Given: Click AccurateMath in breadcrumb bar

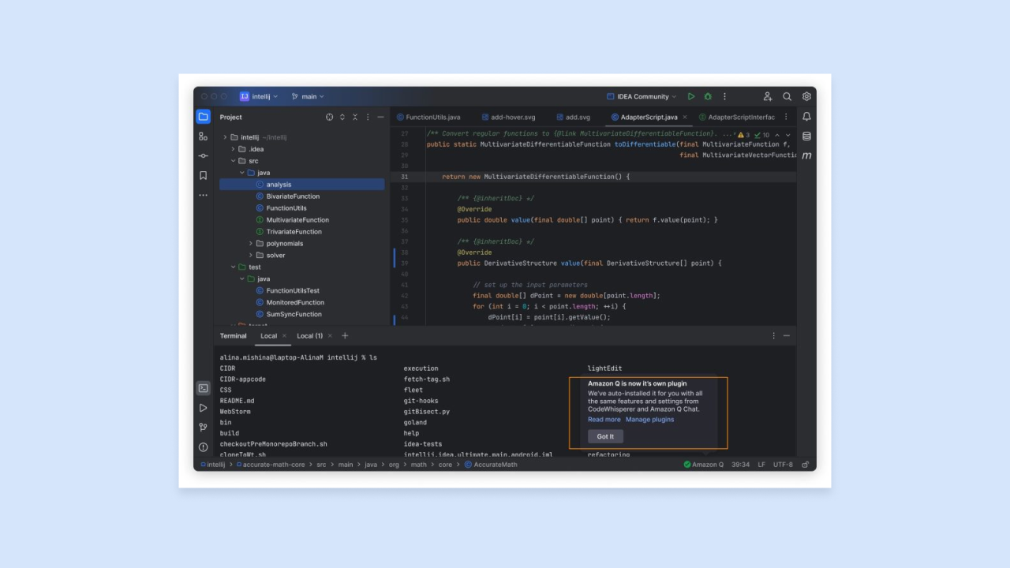Looking at the screenshot, I should tap(491, 465).
